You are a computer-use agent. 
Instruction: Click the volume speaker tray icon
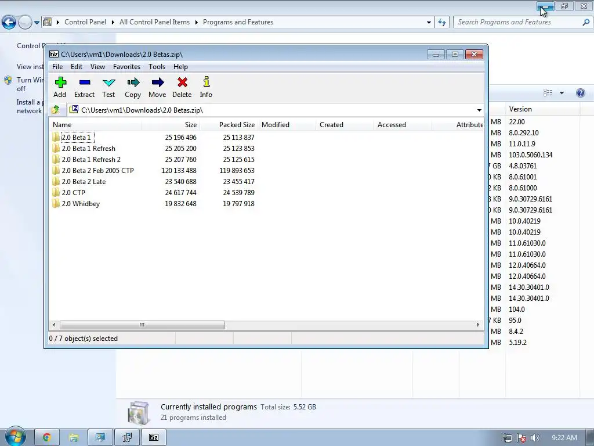535,438
